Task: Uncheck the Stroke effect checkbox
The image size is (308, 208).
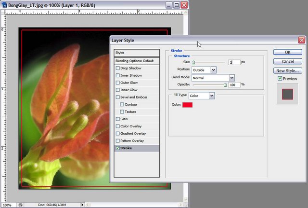Action: [118, 148]
